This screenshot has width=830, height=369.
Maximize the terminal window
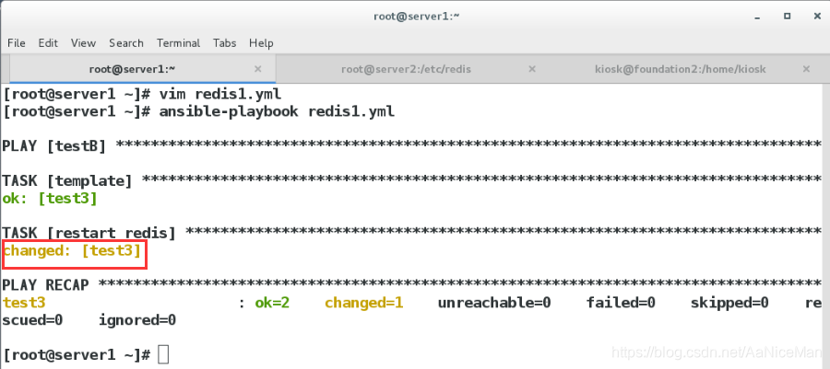click(788, 17)
